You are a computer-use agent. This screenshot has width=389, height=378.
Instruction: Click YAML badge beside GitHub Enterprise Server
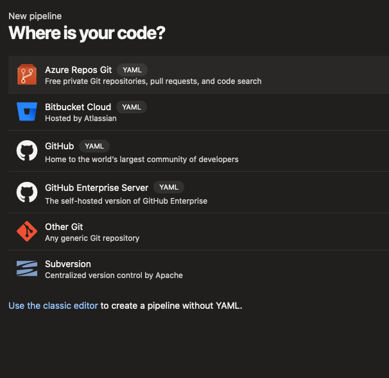click(169, 188)
